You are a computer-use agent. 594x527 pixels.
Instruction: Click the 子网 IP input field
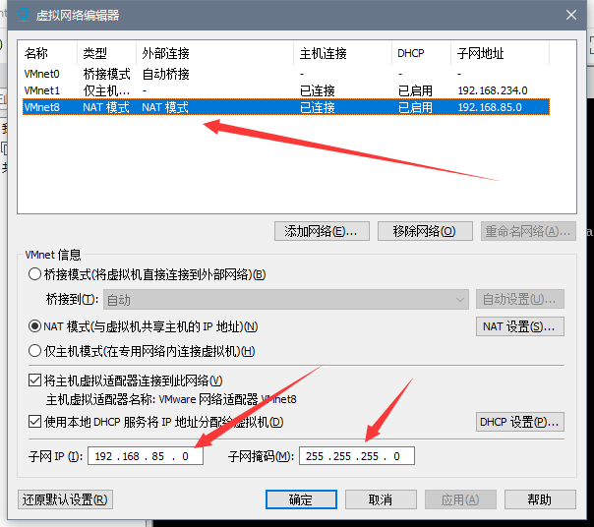(146, 456)
